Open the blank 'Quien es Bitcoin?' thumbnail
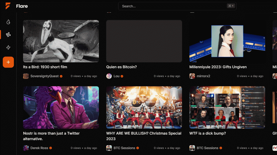Image resolution: width=277 pixels, height=155 pixels. (144, 41)
